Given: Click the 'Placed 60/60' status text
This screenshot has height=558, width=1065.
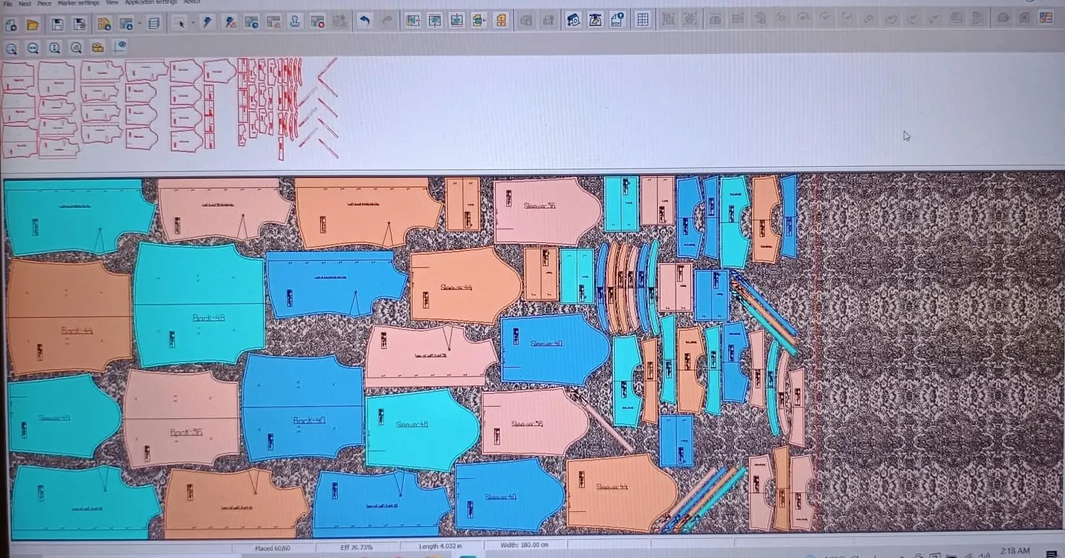Looking at the screenshot, I should pyautogui.click(x=273, y=548).
